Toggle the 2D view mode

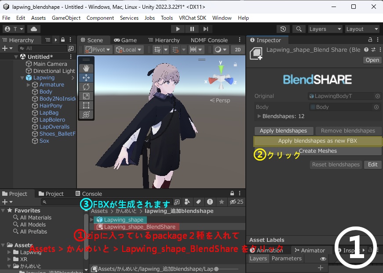coord(237,50)
